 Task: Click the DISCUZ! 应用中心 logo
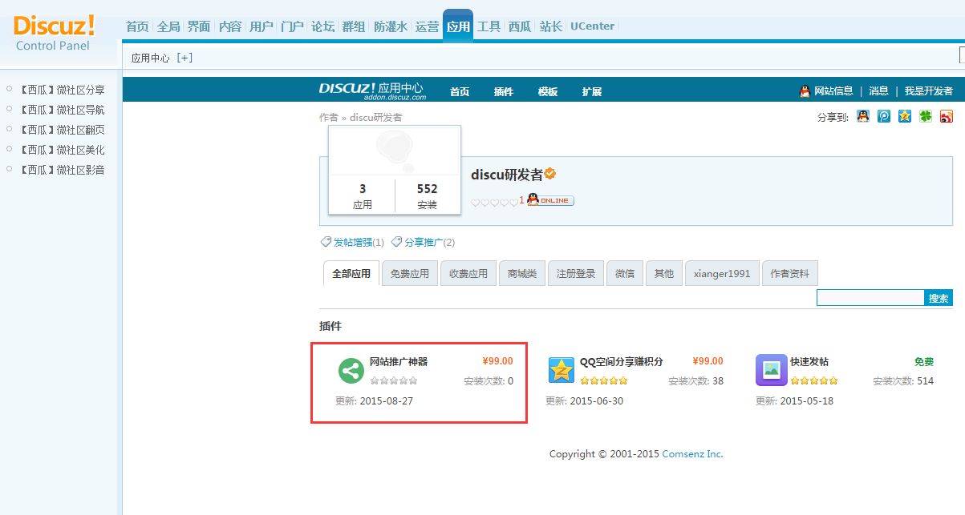point(371,91)
